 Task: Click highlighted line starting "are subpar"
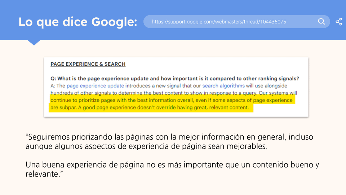pos(150,108)
